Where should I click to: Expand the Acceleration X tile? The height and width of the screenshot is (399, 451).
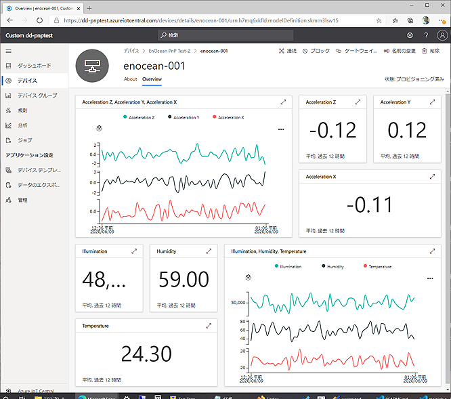tap(431, 177)
